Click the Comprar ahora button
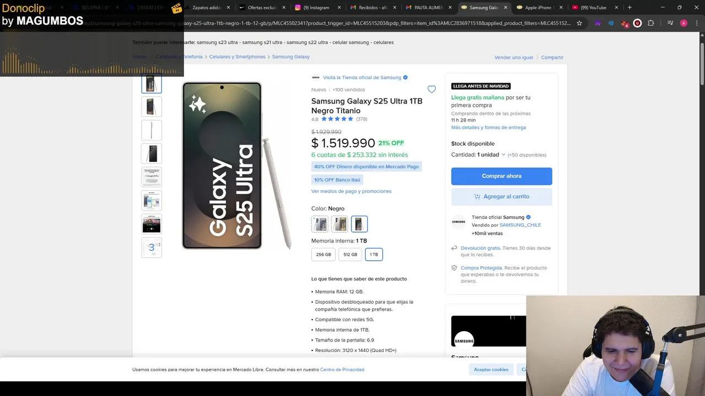The image size is (705, 396). coord(501,176)
